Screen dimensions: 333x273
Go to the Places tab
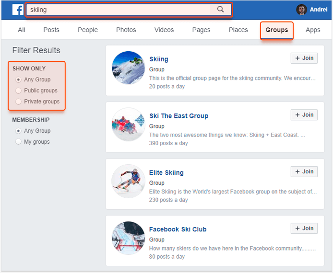238,30
